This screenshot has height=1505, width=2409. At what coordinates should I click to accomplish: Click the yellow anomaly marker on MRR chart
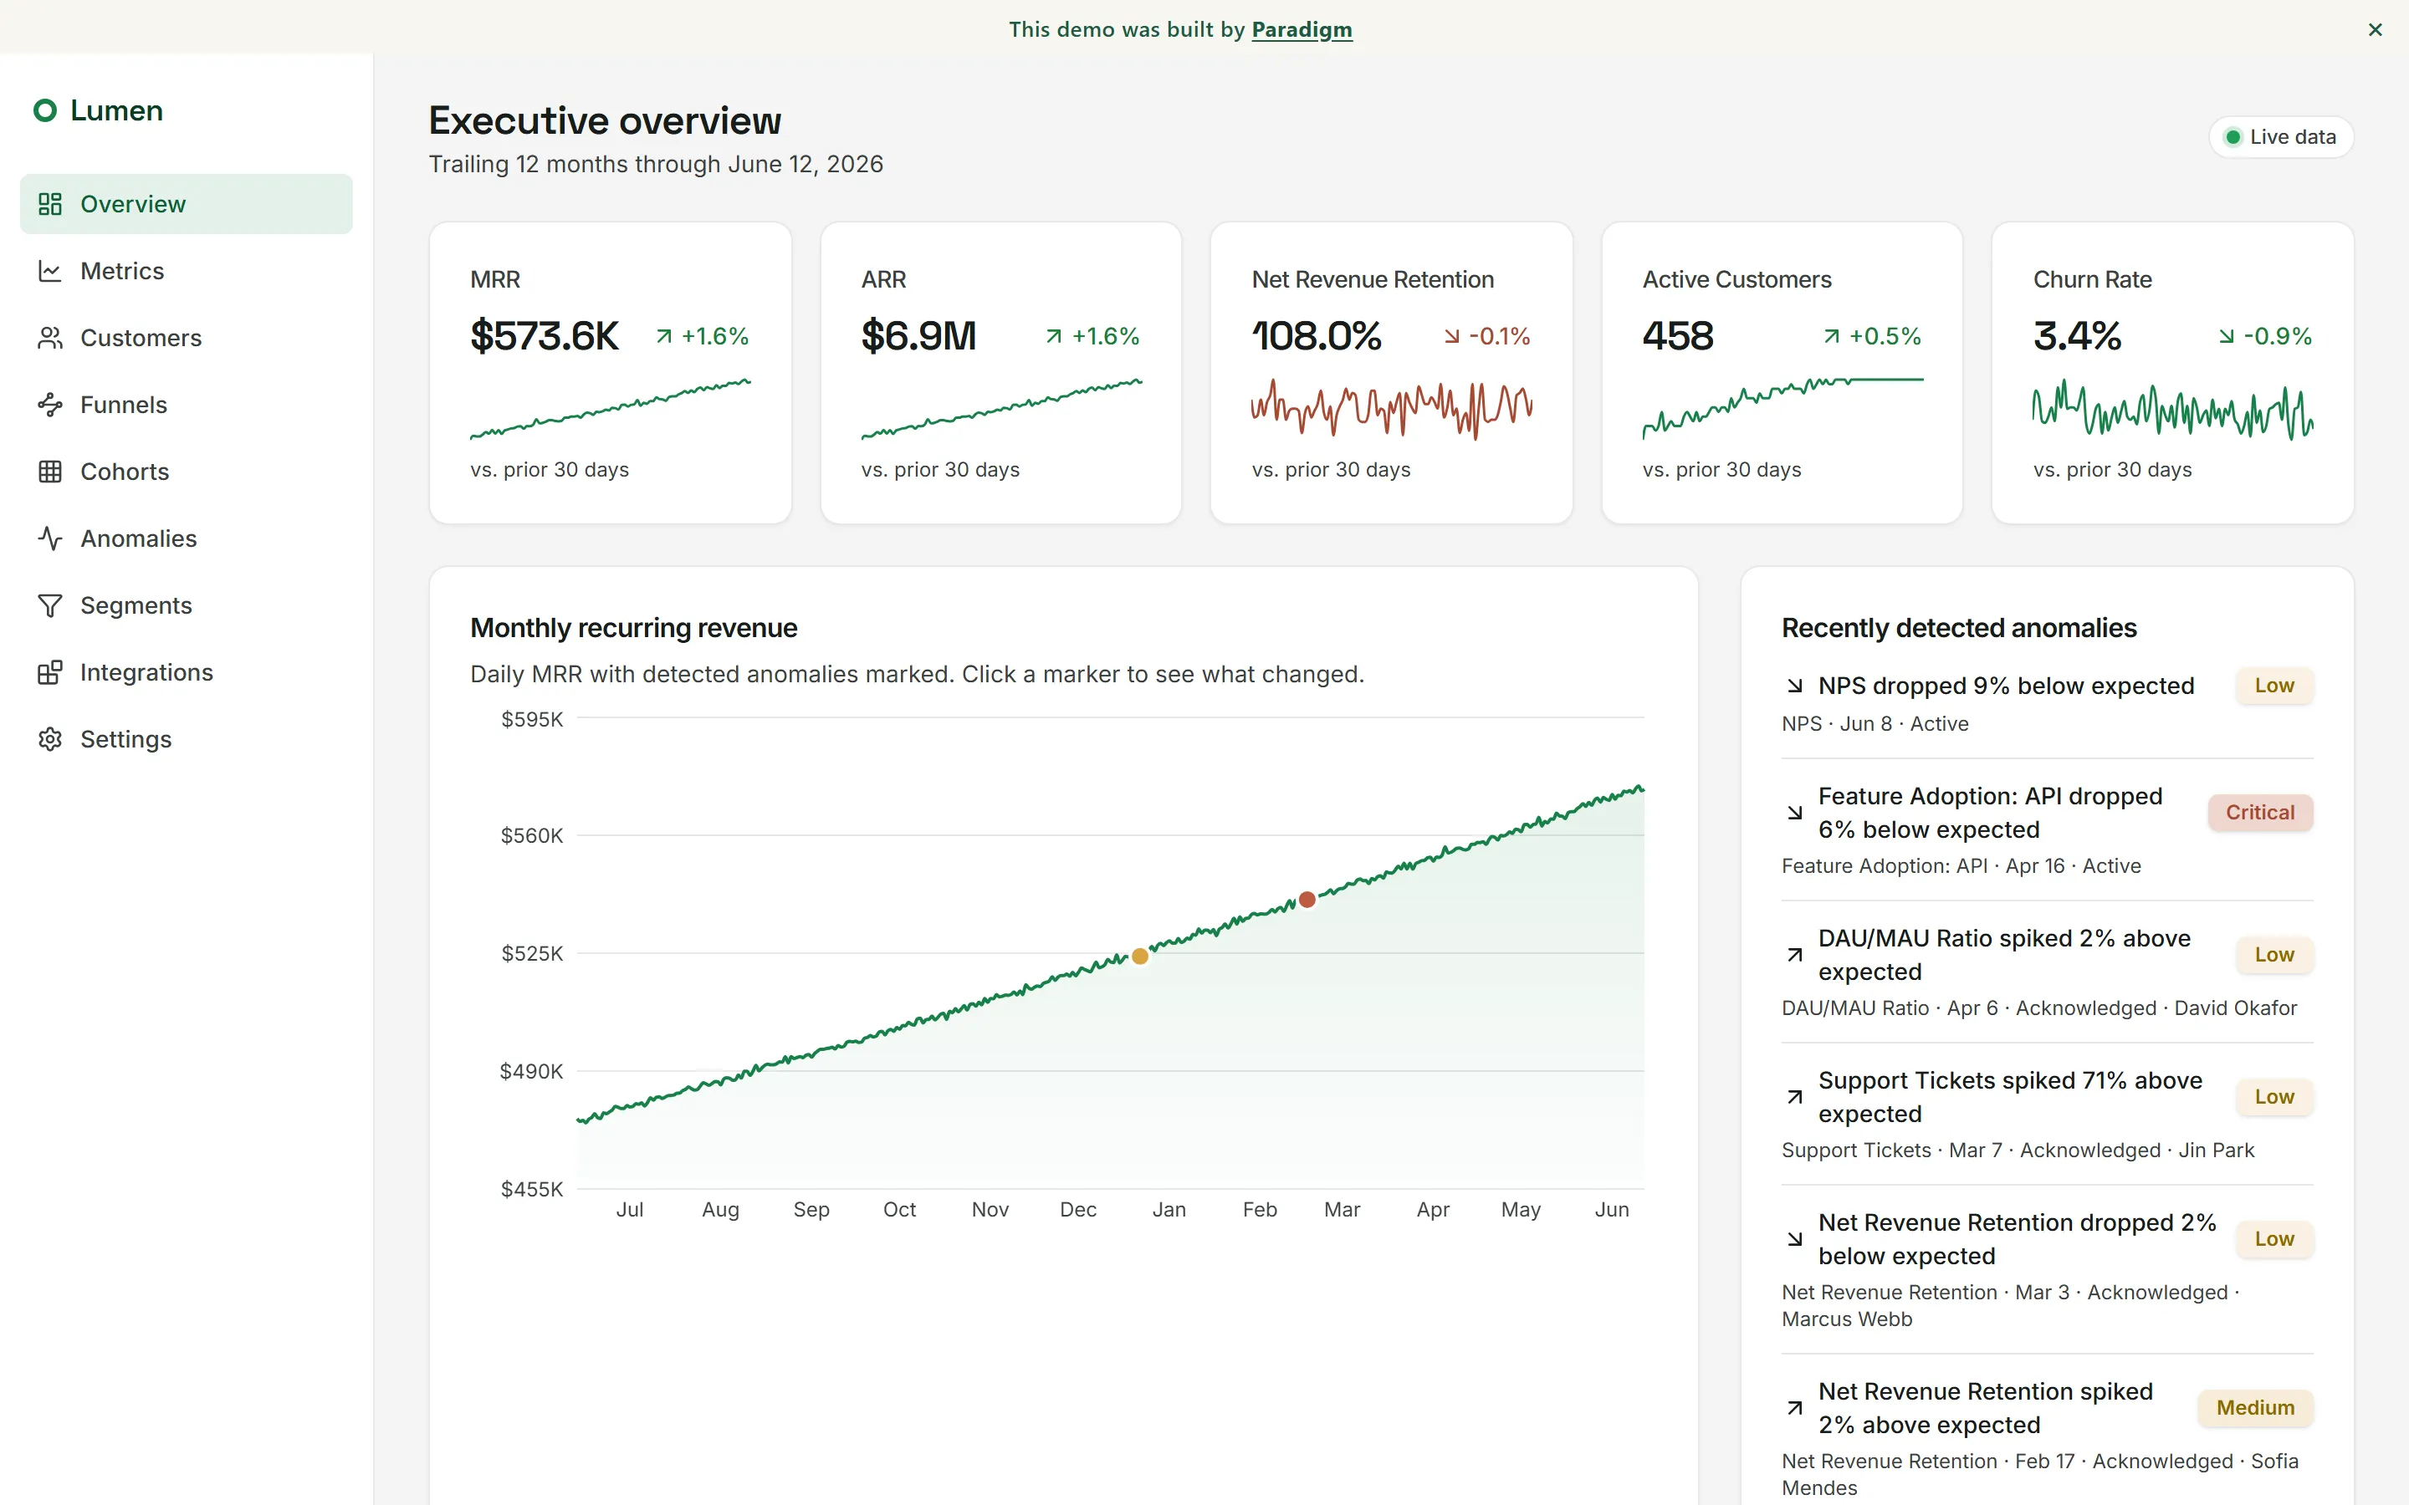tap(1140, 957)
